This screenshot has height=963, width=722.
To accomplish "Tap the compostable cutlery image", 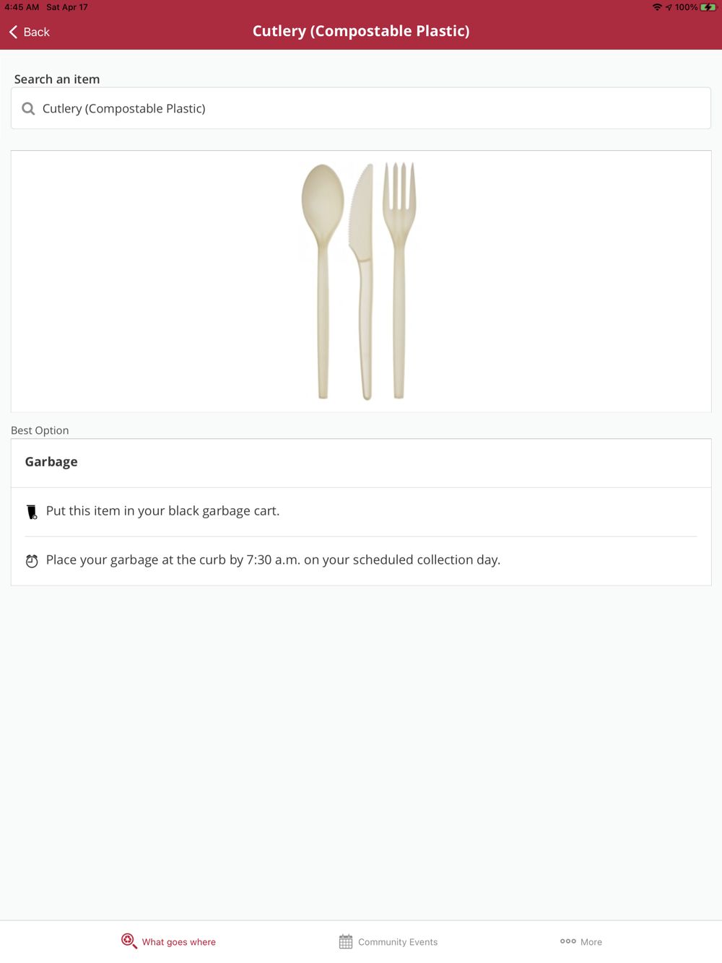I will coord(359,281).
